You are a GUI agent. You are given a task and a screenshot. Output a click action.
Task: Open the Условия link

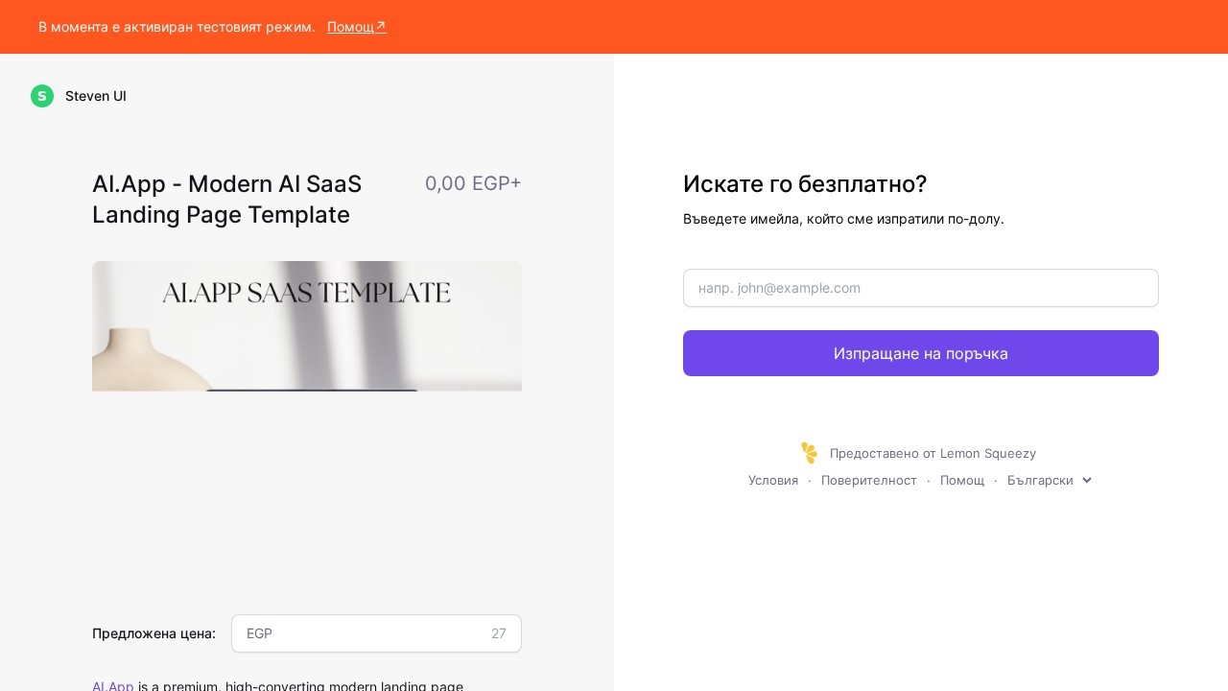[x=773, y=480]
